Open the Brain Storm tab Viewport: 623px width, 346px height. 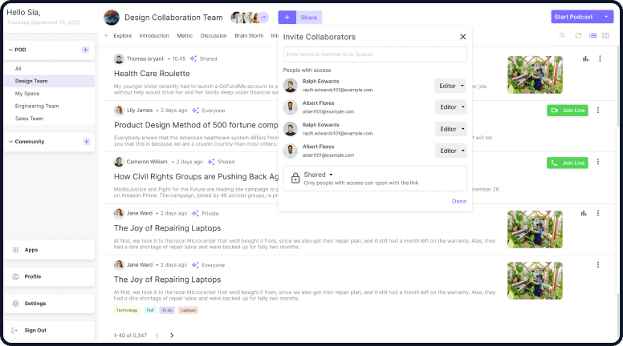247,36
